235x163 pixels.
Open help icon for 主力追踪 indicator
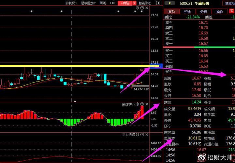142,135
